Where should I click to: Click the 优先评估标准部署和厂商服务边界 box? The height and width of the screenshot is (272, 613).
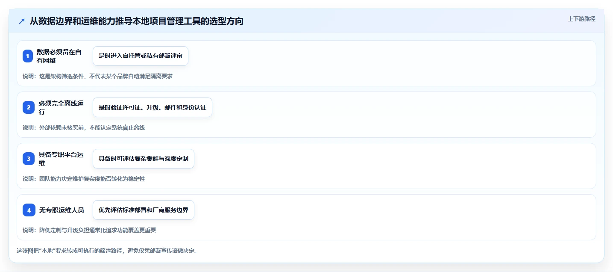144,210
